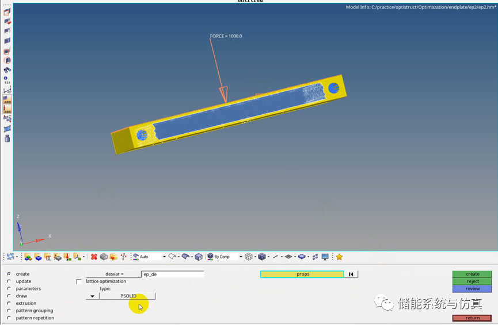The width and height of the screenshot is (498, 325).
Task: Click the Mask elements icon in left toolbar
Action: click(x=7, y=12)
